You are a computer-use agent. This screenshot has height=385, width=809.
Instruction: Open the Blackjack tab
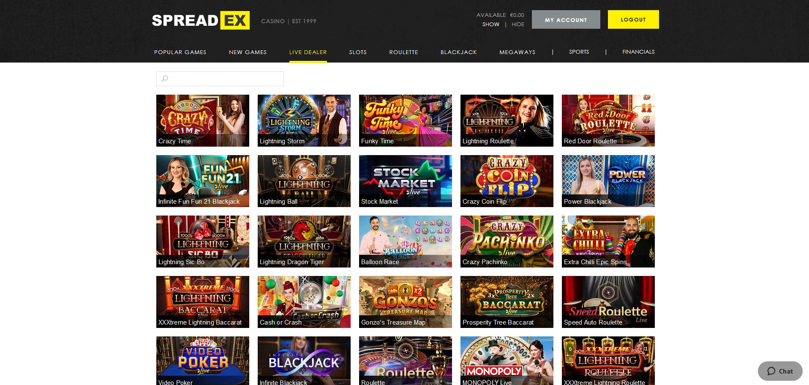coord(458,52)
